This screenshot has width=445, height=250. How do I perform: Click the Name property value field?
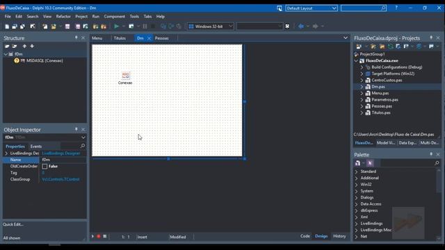63,160
